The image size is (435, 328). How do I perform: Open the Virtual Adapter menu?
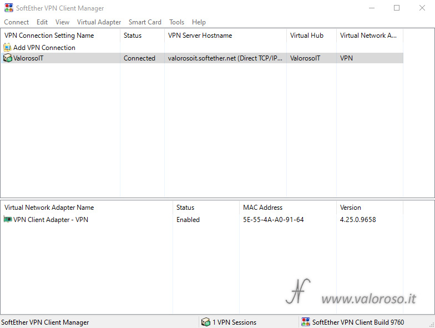click(99, 22)
